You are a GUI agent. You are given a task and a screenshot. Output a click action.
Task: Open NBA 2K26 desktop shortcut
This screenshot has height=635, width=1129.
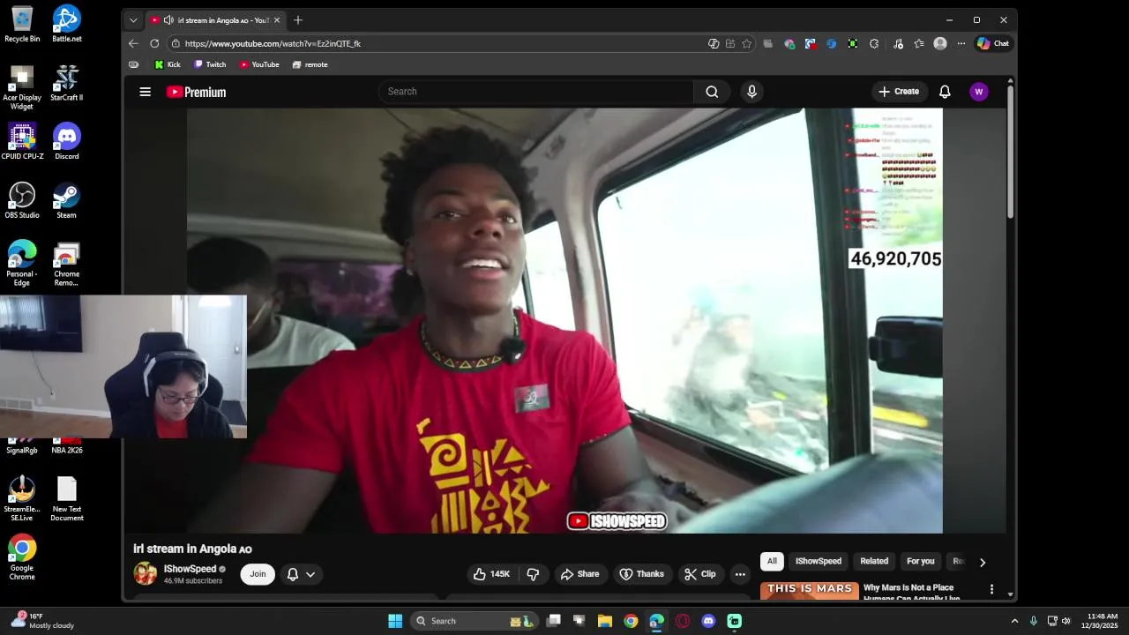(x=66, y=445)
